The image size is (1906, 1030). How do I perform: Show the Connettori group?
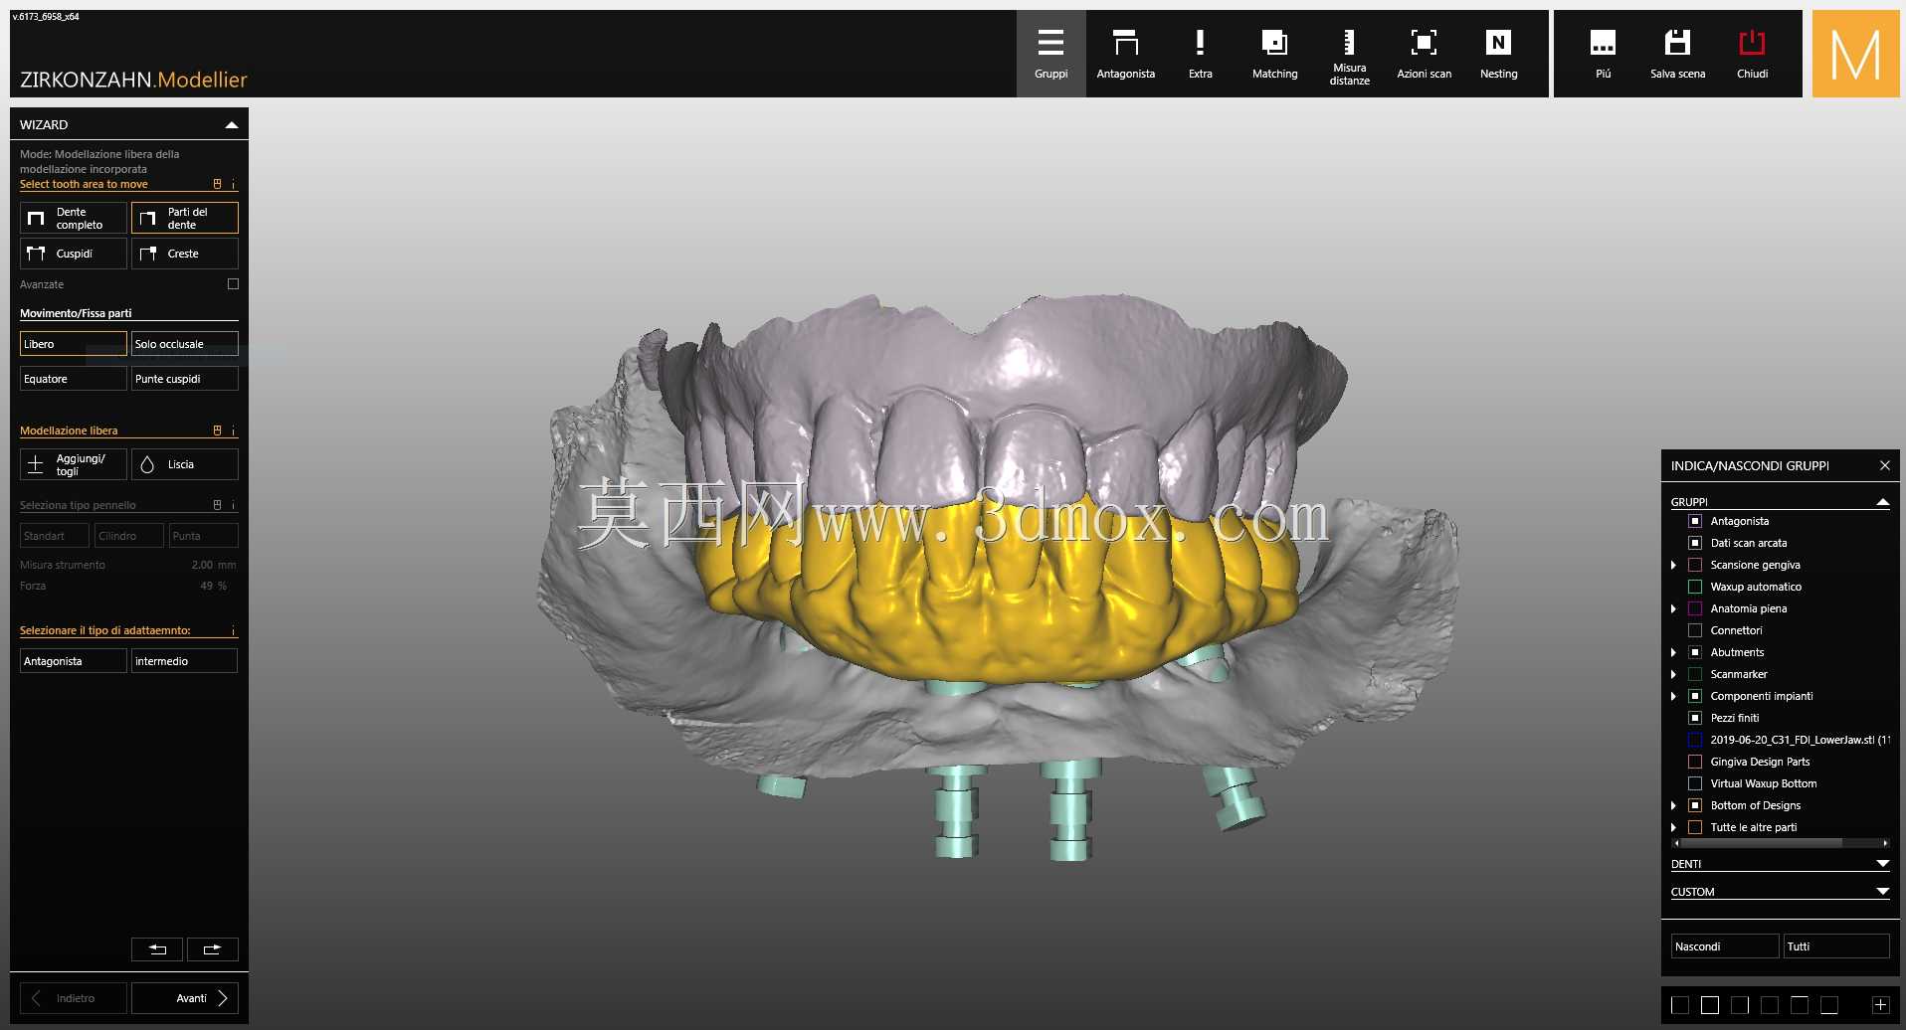tap(1695, 630)
